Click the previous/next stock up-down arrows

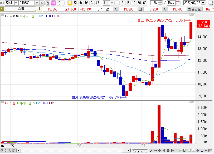(59, 3)
